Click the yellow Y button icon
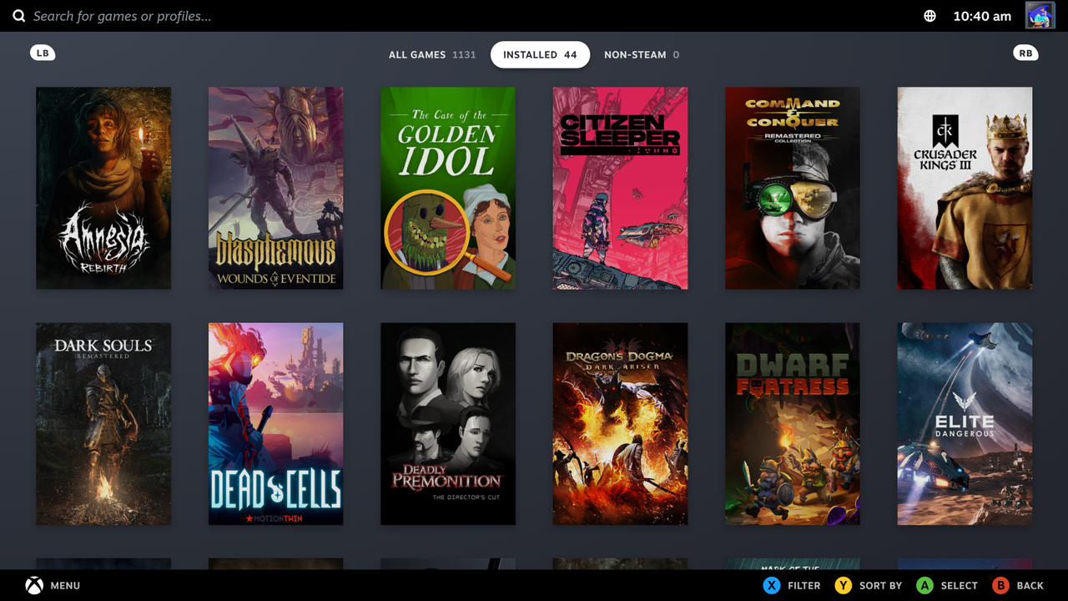 pos(844,585)
